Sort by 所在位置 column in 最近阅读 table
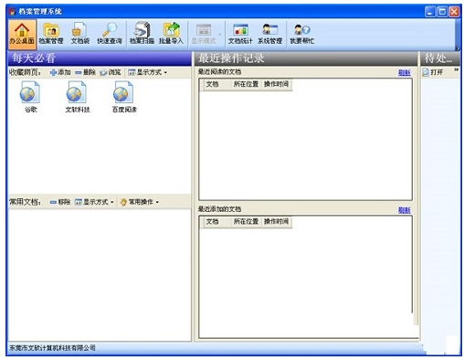This screenshot has height=360, width=464. point(246,84)
